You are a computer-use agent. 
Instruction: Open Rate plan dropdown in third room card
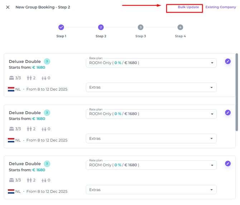click(x=151, y=165)
